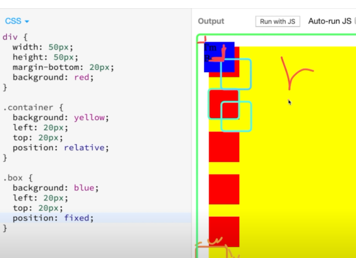The height and width of the screenshot is (258, 356).
Task: Click the Output panel label
Action: 211,21
